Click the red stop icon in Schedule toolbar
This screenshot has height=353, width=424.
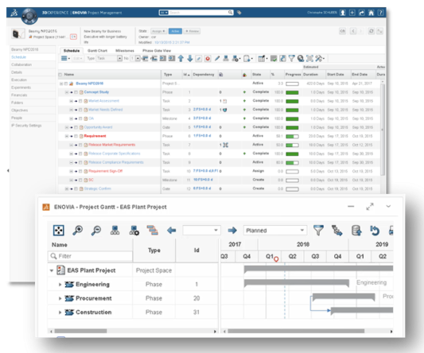(208, 58)
